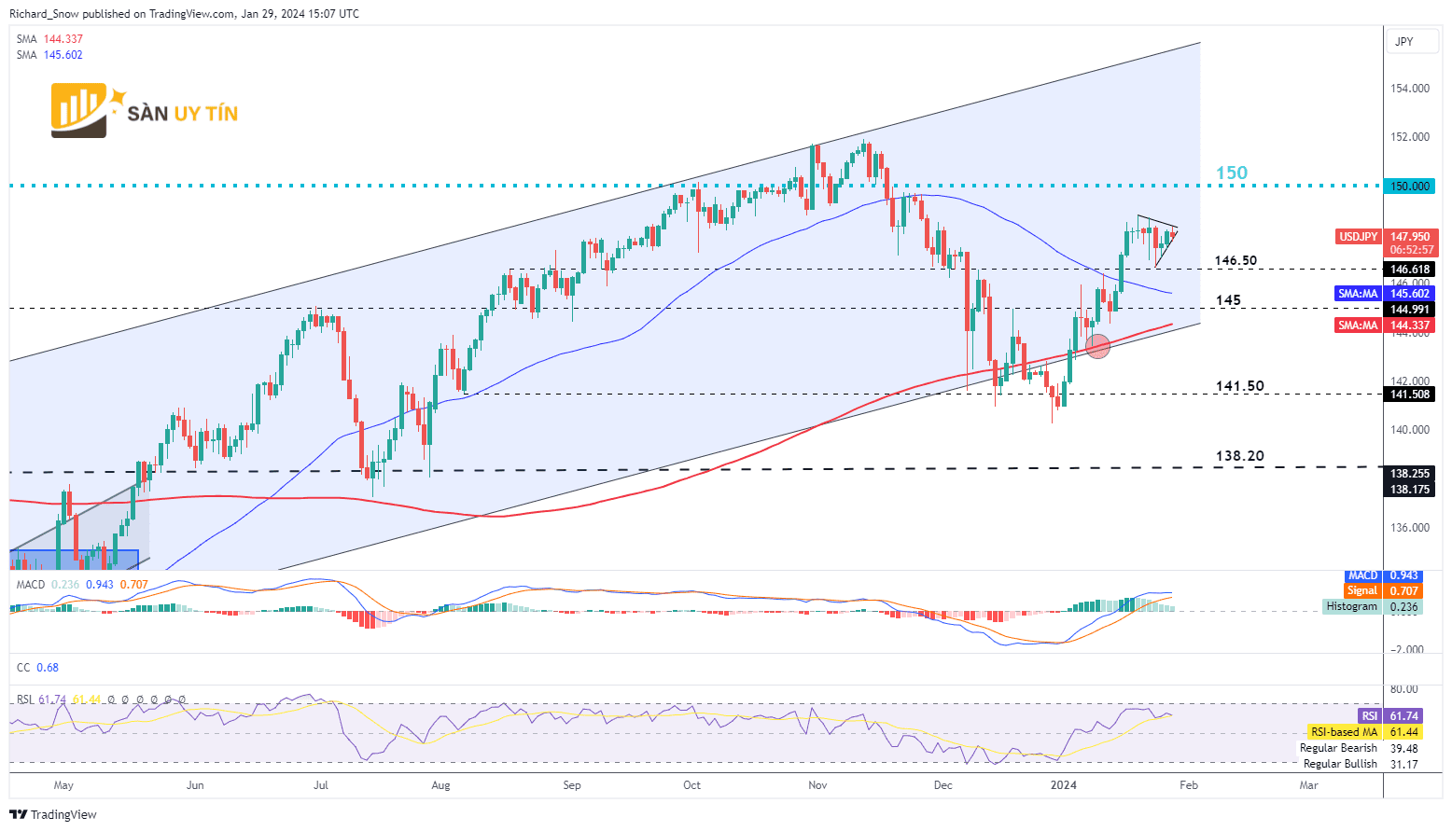Viewport: 1452px width, 831px height.
Task: Click the 61.74 RSI axis value
Action: [1403, 716]
